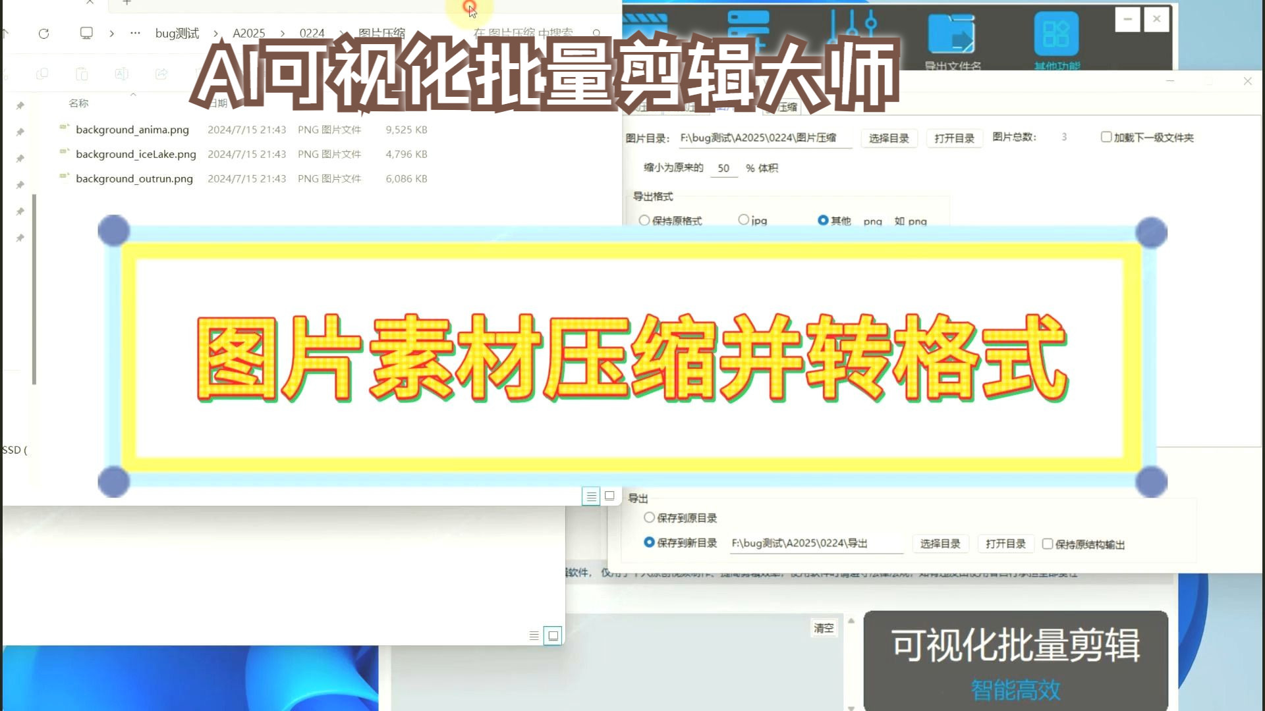
Task: Click the custom format field containing png
Action: [873, 222]
